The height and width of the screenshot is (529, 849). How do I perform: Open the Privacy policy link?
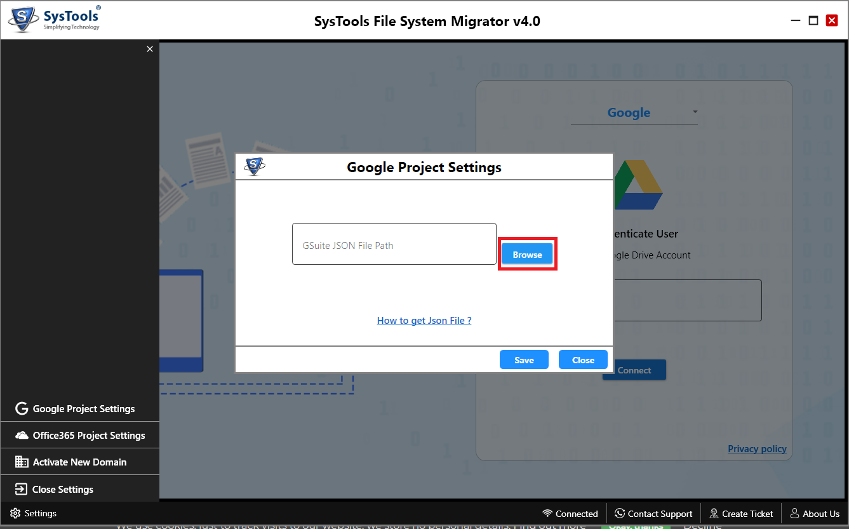(x=757, y=448)
